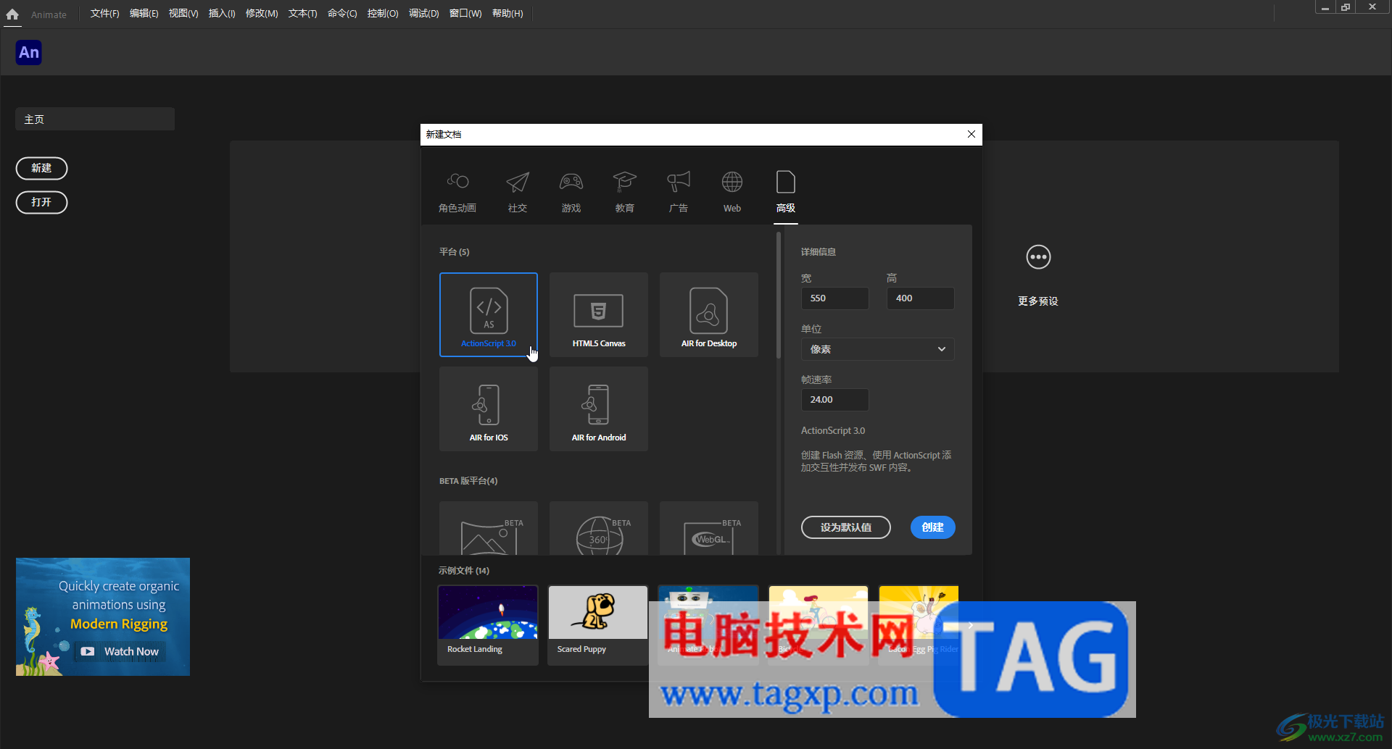Choose the ActionScript 3.0 platform tile
Screen dimensions: 1392x749
click(489, 314)
